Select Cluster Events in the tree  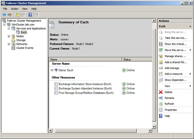coord(25,48)
